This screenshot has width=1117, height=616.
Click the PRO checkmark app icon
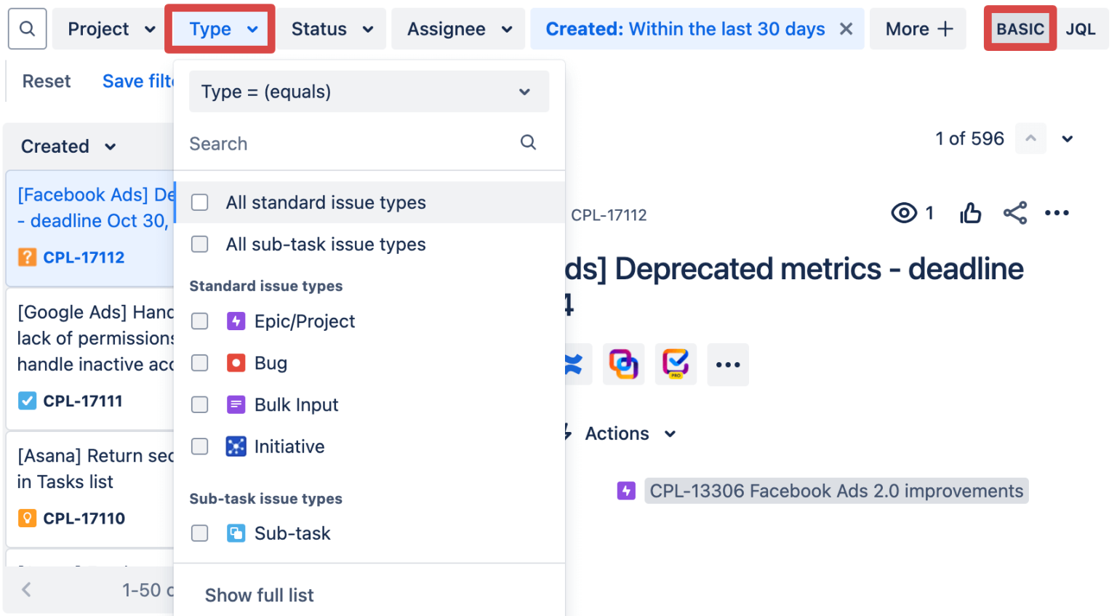676,364
